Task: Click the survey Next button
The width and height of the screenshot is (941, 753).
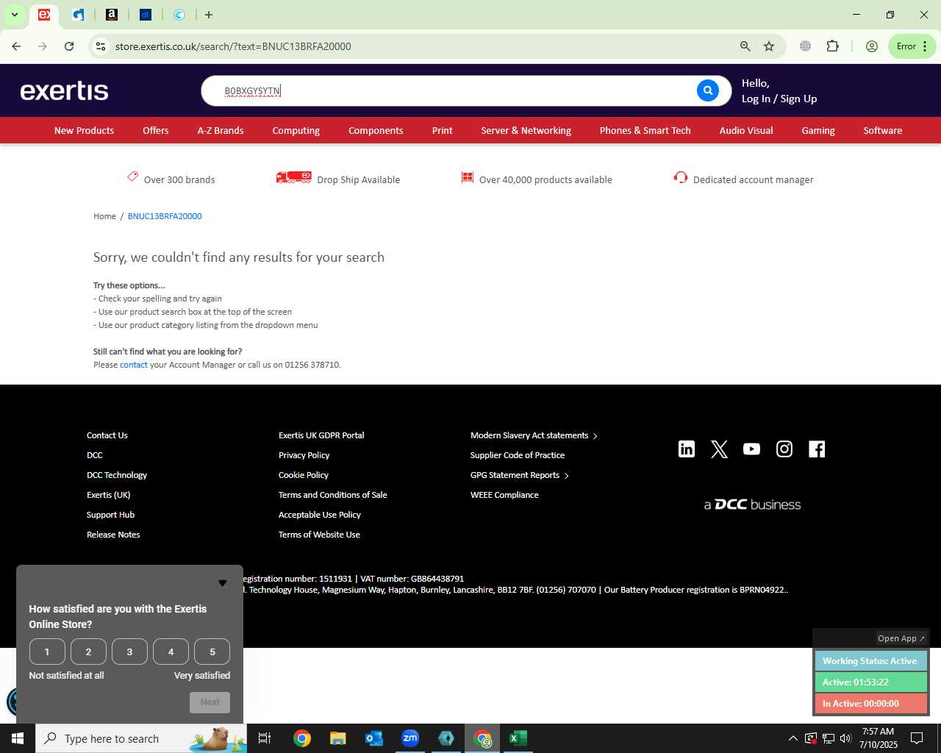Action: [210, 702]
